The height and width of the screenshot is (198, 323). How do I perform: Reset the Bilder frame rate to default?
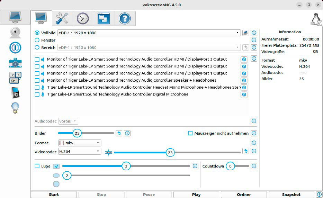click(119, 133)
